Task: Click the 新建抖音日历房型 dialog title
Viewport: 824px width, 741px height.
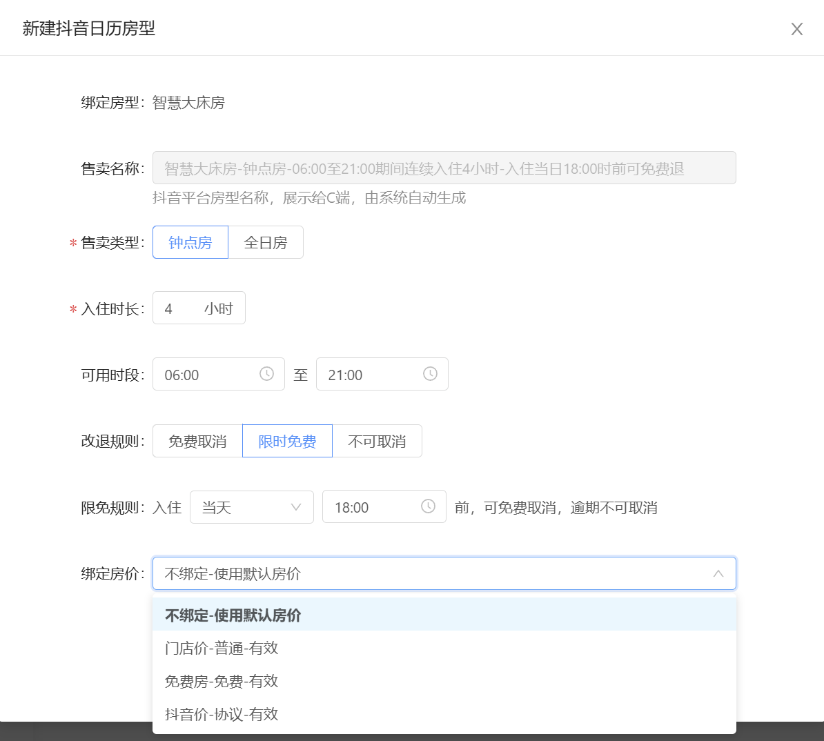Action: pos(89,28)
